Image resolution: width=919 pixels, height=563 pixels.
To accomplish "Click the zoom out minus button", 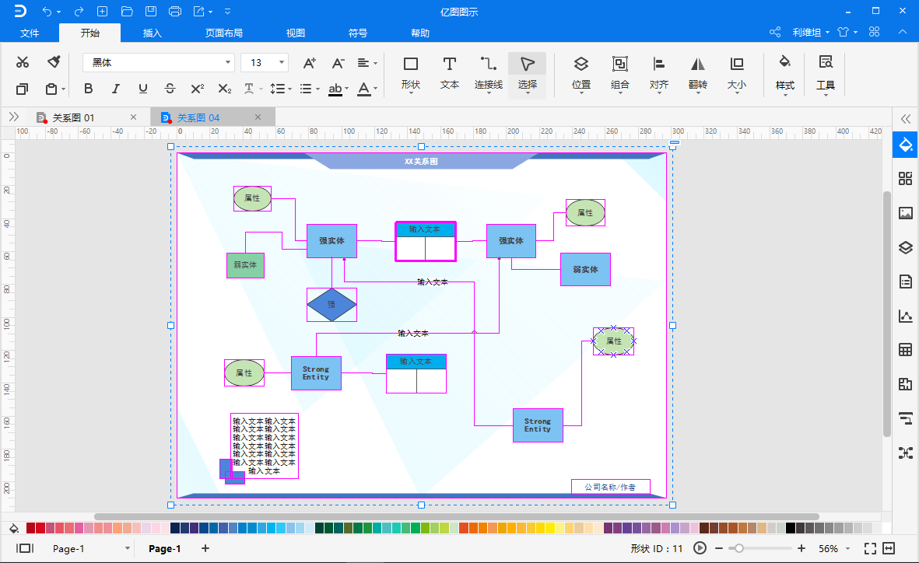I will point(719,548).
